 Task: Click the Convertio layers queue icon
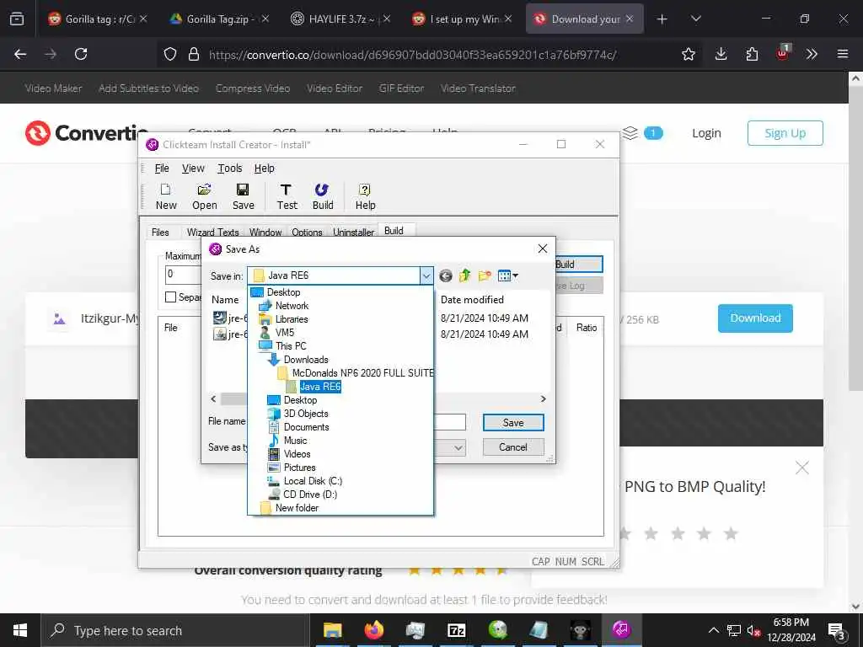point(630,132)
